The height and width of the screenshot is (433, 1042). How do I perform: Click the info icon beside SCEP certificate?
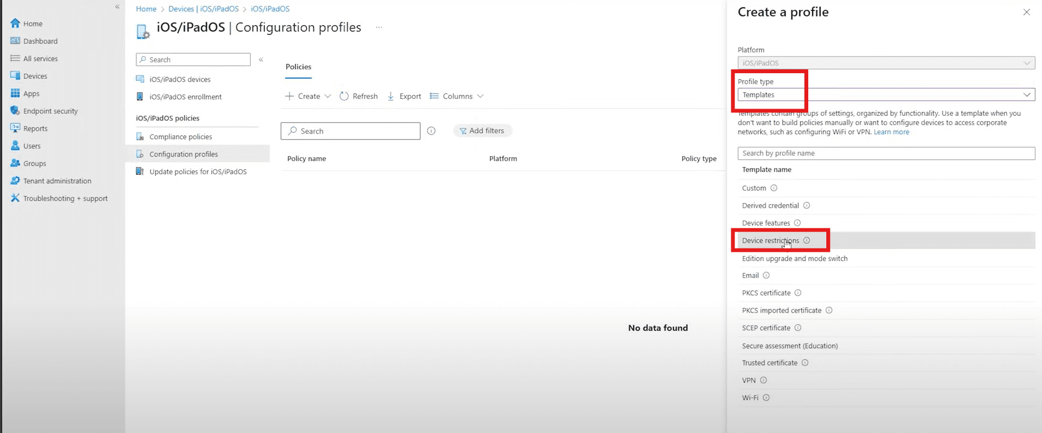(798, 328)
